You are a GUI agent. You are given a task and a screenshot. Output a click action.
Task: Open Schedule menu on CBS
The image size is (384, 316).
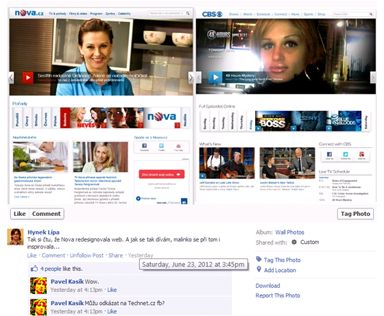coord(263,14)
